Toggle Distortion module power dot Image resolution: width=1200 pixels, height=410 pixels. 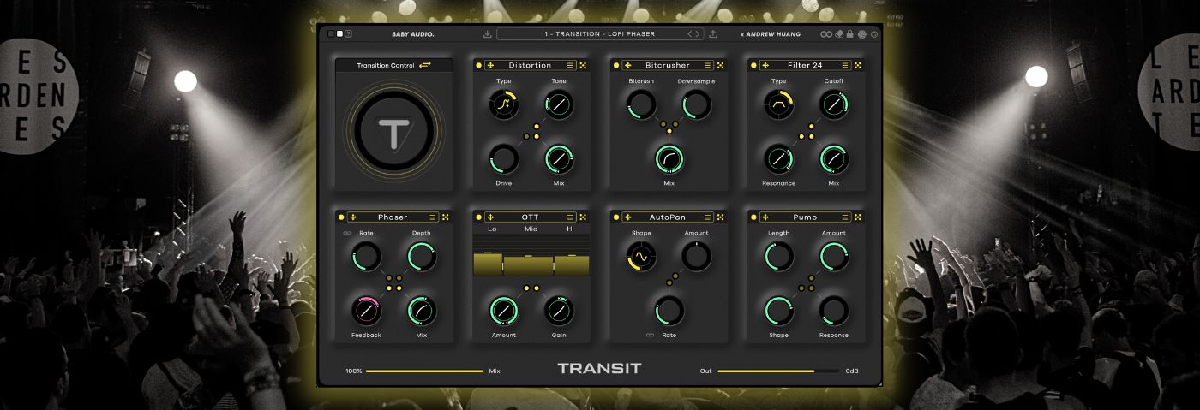click(478, 65)
